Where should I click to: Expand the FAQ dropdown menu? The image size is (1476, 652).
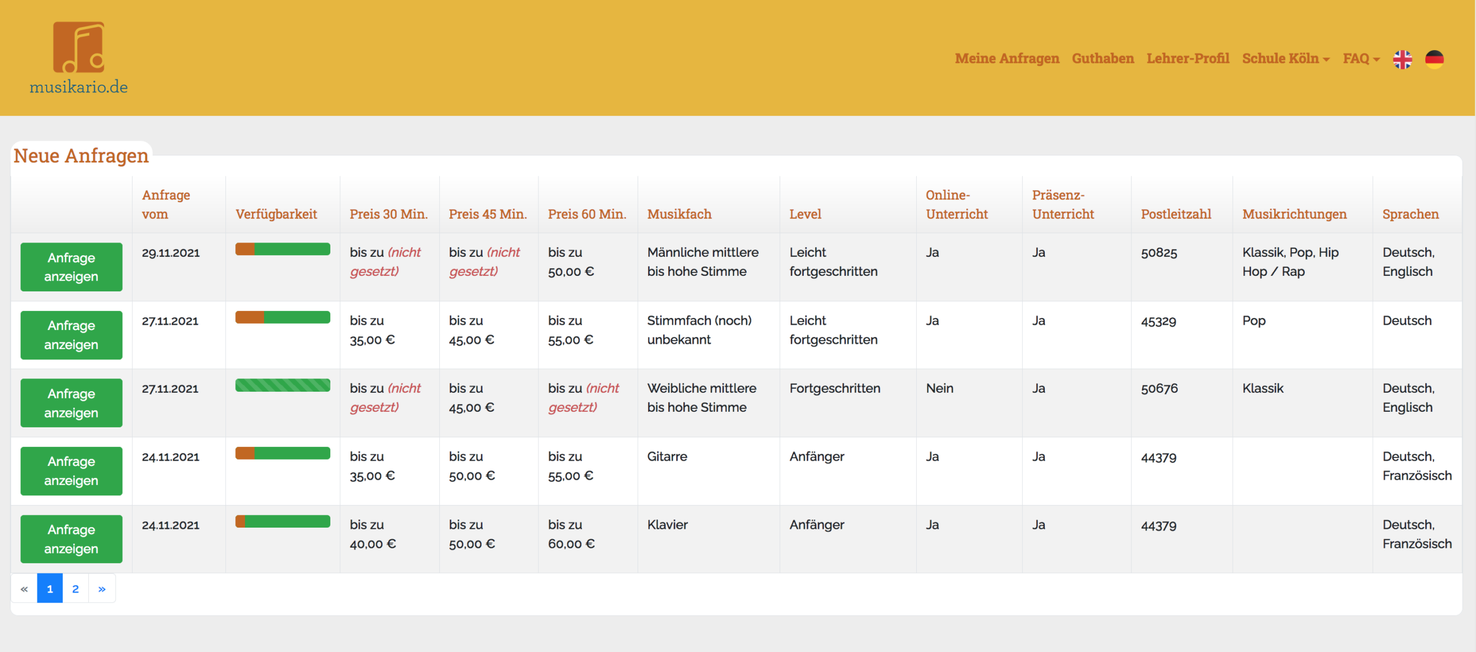pos(1361,59)
